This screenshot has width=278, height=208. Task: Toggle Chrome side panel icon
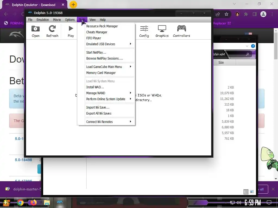(255, 14)
